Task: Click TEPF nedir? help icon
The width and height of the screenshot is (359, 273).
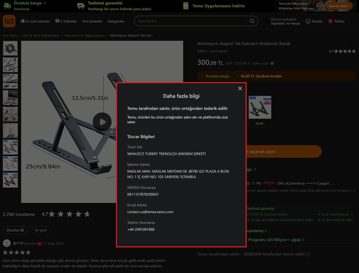Action: click(x=272, y=63)
